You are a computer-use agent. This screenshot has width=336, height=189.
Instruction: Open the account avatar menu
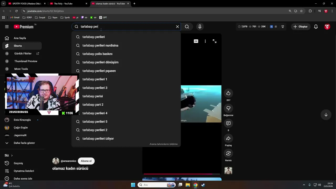[x=327, y=27]
